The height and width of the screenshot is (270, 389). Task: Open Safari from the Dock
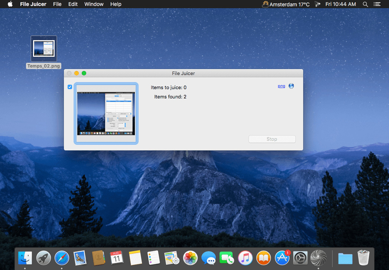[x=62, y=258]
